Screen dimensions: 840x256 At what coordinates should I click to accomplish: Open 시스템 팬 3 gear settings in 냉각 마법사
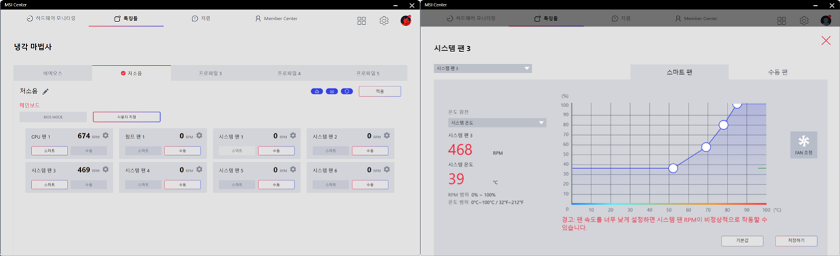pyautogui.click(x=105, y=170)
